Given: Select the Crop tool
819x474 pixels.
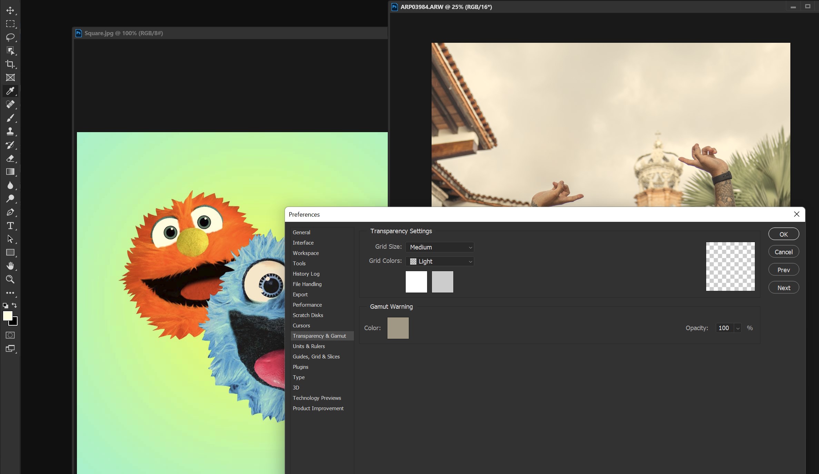Looking at the screenshot, I should (10, 64).
